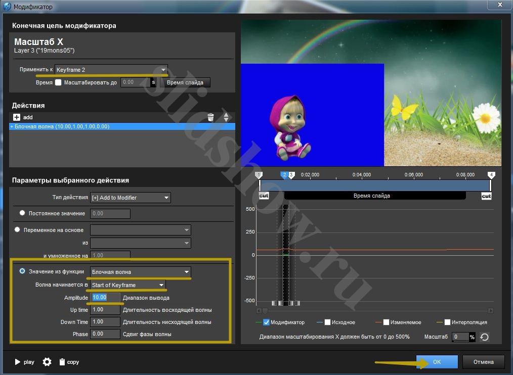Reset the Масштаб zoom with circular arrow

pyautogui.click(x=485, y=337)
